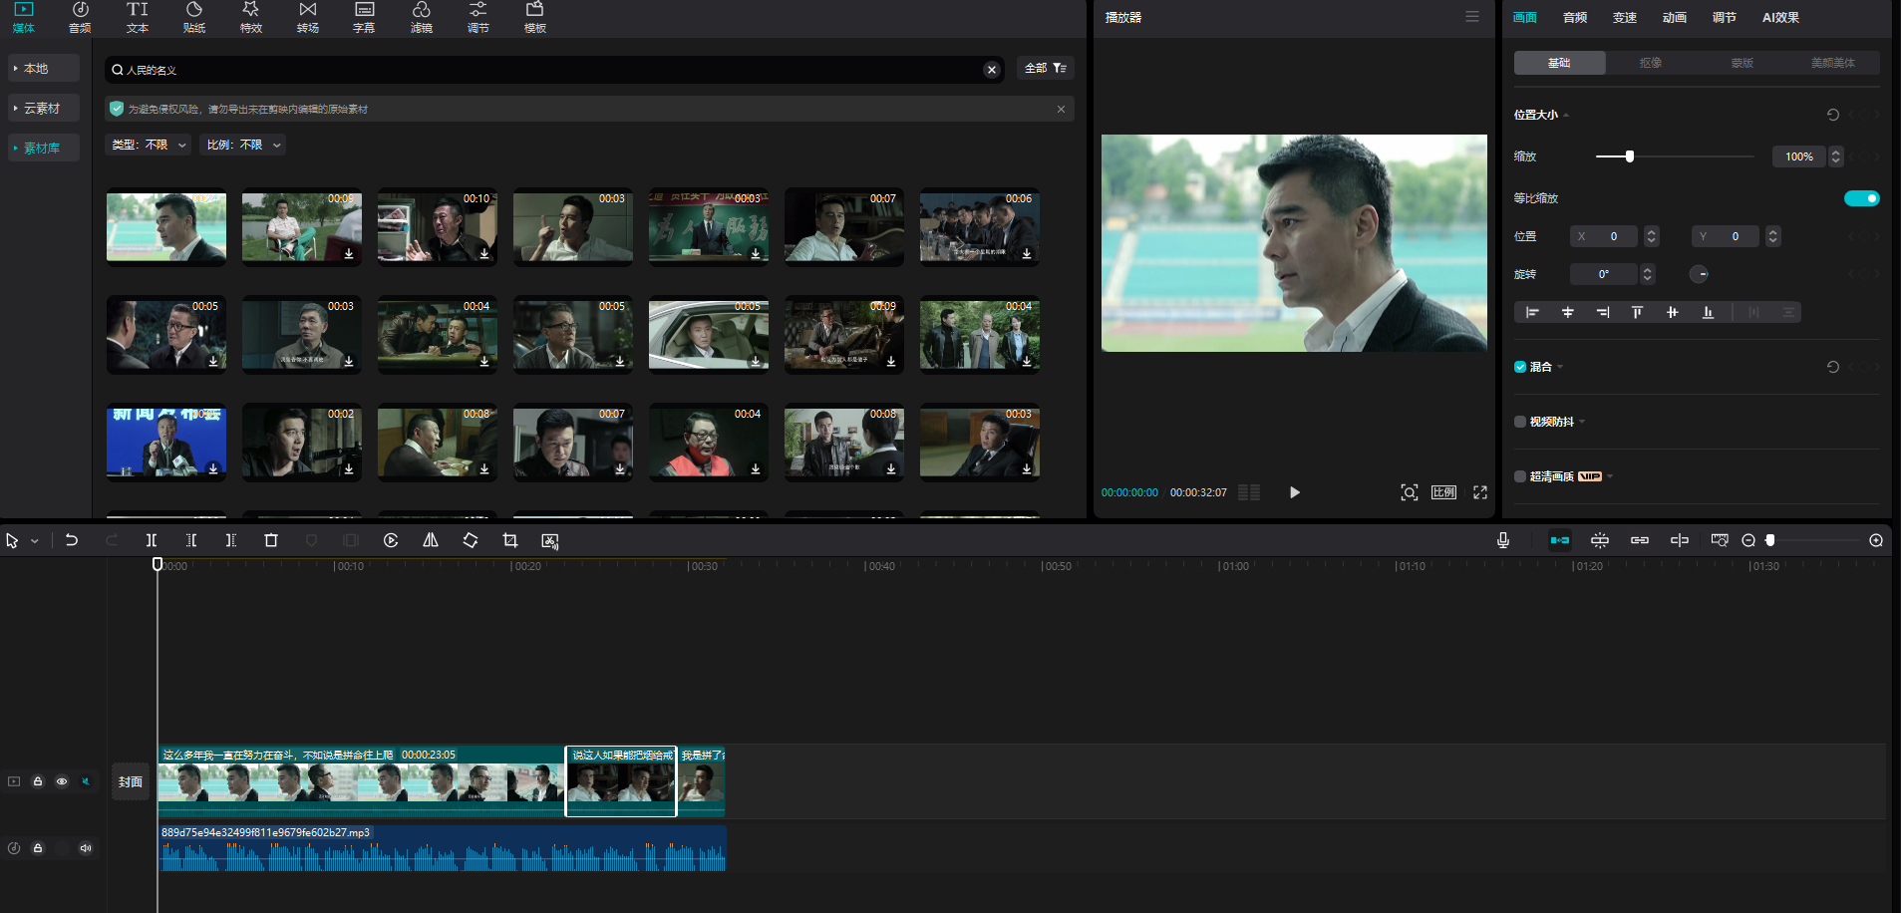Play the preview in the player
1901x913 pixels.
[1294, 492]
